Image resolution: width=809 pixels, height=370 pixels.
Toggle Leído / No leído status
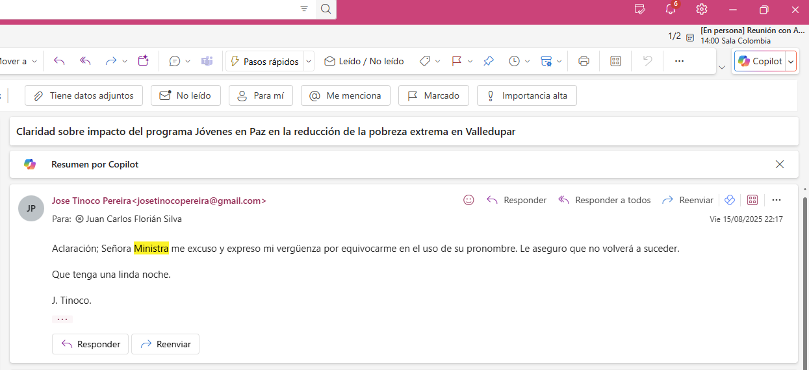pos(364,61)
